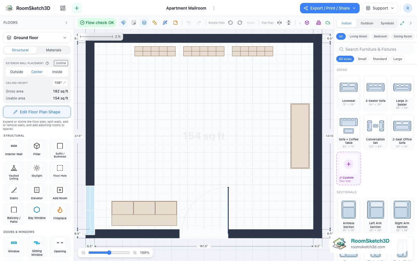The height and width of the screenshot is (261, 417).
Task: Show more furniture tabs with right chevron
Action: pos(411,23)
